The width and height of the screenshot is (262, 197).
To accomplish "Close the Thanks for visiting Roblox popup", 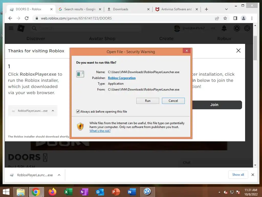I will tap(238, 51).
